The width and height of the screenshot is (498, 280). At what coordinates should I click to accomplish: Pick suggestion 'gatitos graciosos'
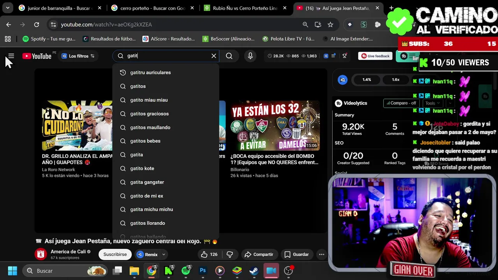tap(166, 114)
